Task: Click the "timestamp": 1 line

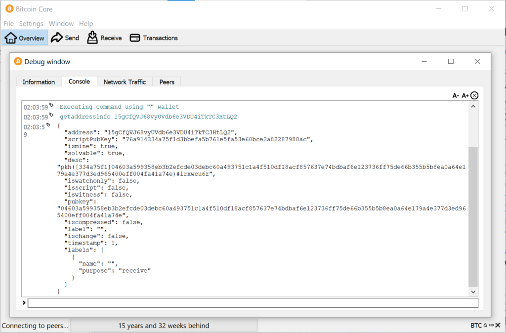Action: [91, 243]
